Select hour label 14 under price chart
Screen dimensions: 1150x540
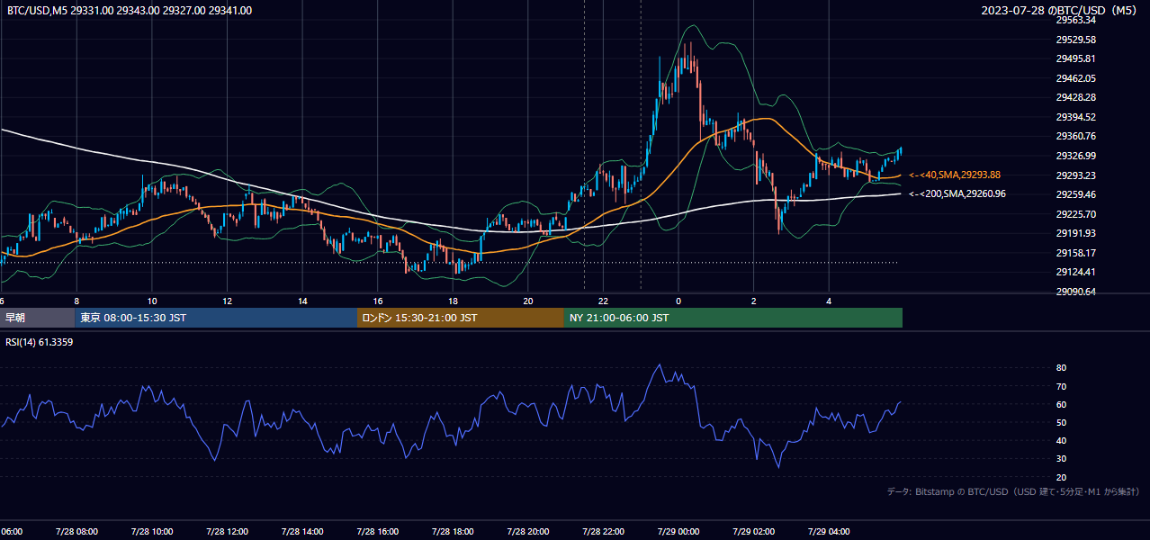pos(302,301)
